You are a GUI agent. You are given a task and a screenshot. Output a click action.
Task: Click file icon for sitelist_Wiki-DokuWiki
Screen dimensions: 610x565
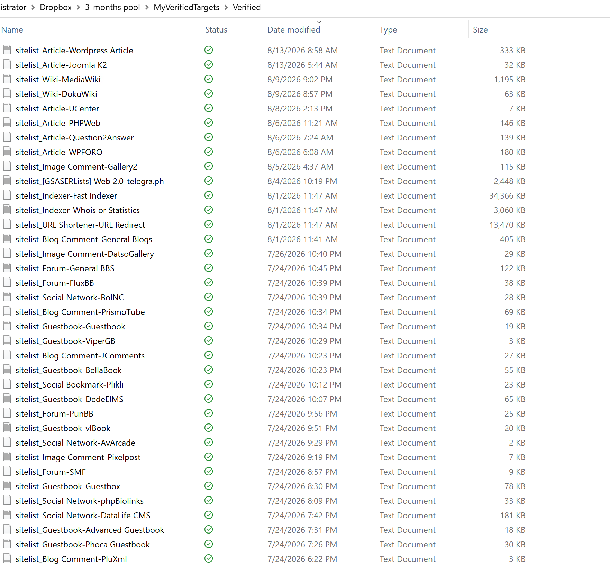point(7,94)
